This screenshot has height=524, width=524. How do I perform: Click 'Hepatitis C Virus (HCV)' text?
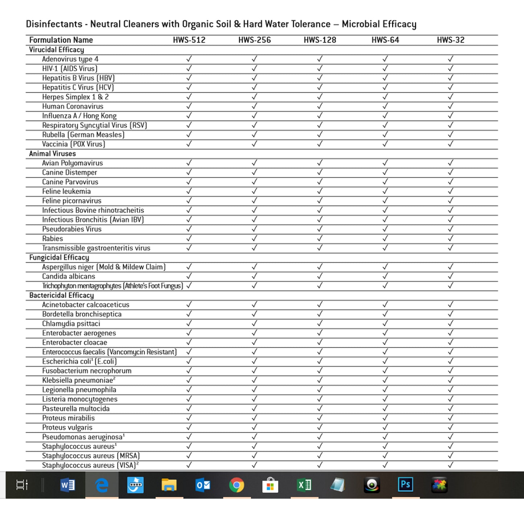(78, 87)
